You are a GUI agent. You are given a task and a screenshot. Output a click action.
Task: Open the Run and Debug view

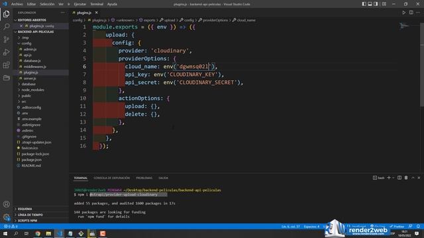[x=6, y=52]
